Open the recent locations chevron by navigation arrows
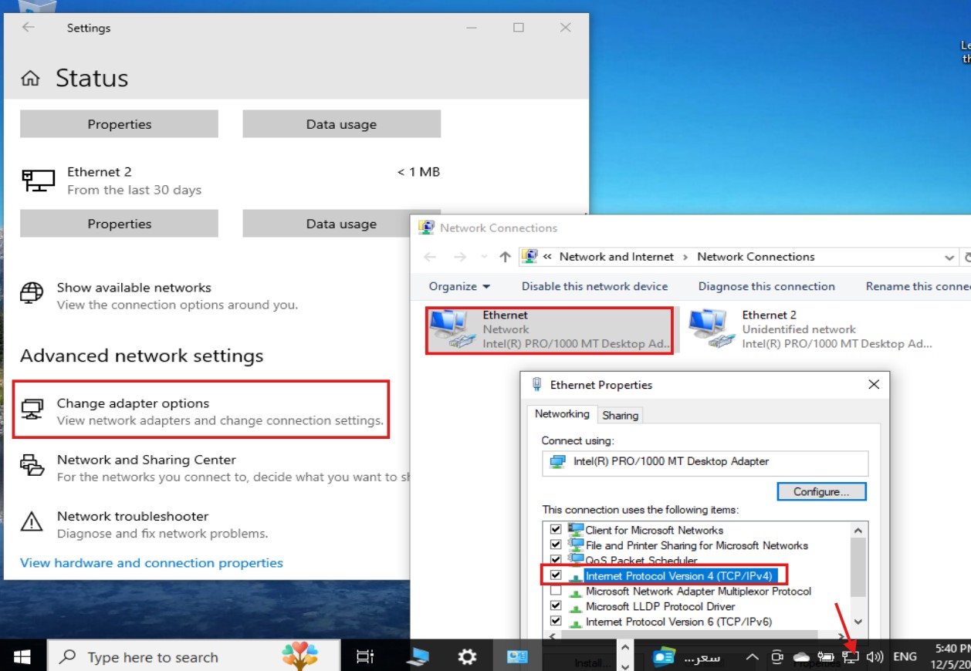 [x=484, y=257]
